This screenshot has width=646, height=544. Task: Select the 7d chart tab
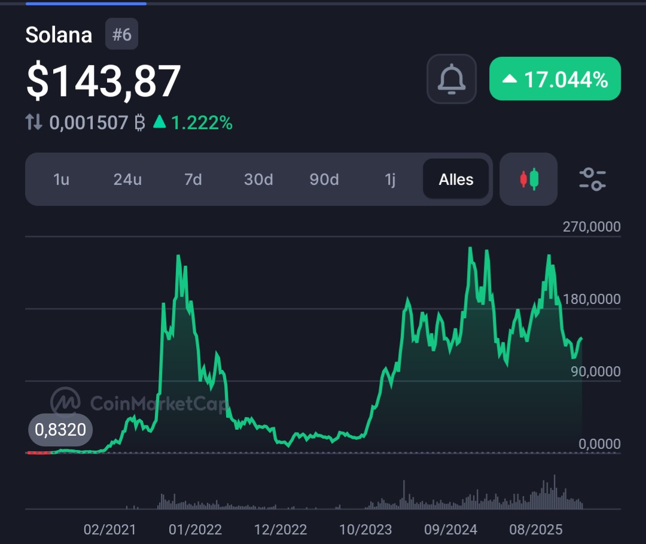[193, 179]
